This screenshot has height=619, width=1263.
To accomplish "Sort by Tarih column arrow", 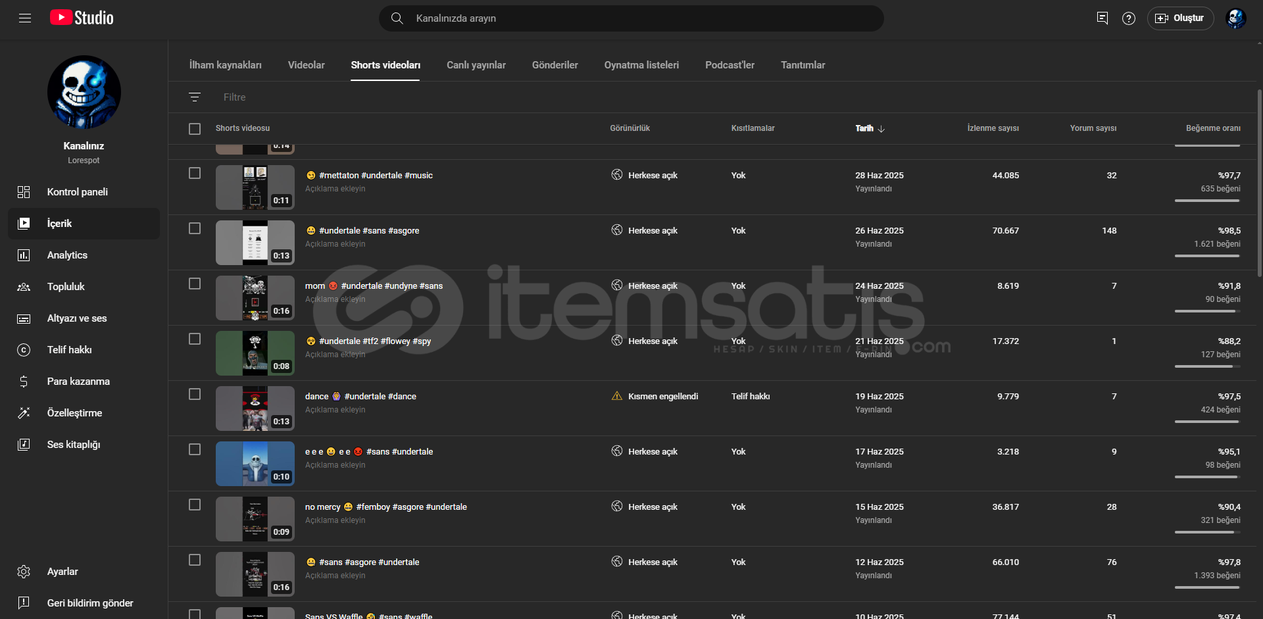I will 881,129.
